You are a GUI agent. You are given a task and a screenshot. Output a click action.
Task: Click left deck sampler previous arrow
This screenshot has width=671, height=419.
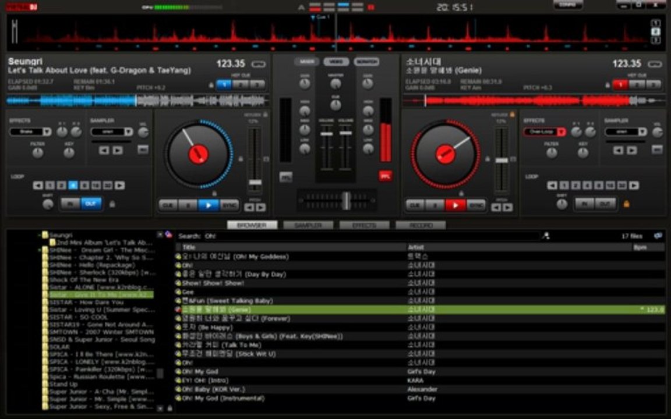[x=104, y=150]
